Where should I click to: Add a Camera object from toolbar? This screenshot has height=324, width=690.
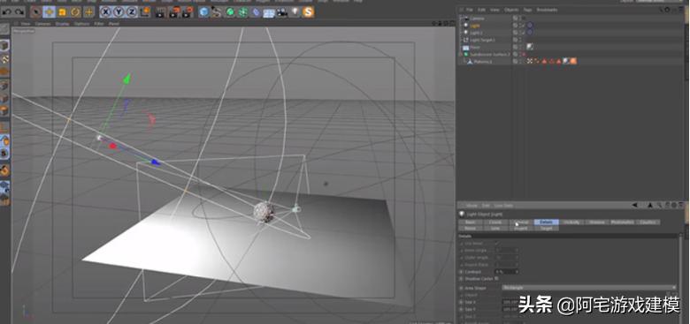[x=282, y=11]
